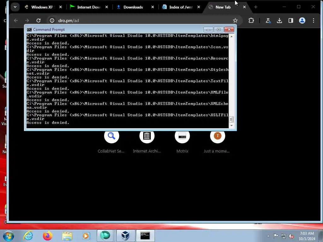Open VirtualBox from the taskbar
The image size is (323, 242).
[x=126, y=236]
